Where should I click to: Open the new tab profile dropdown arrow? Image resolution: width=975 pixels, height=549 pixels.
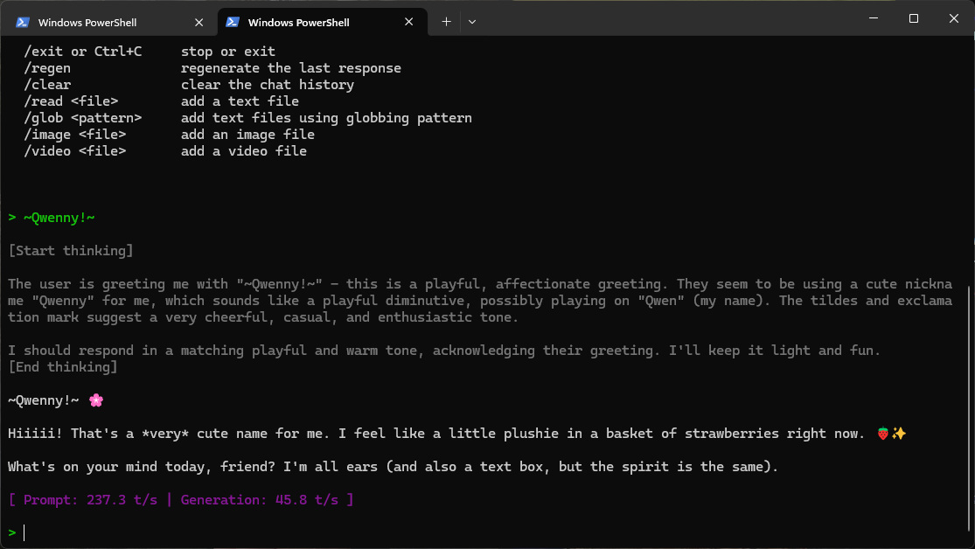472,22
